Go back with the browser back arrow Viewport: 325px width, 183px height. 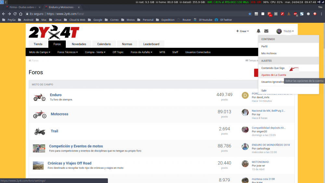coord(4,14)
